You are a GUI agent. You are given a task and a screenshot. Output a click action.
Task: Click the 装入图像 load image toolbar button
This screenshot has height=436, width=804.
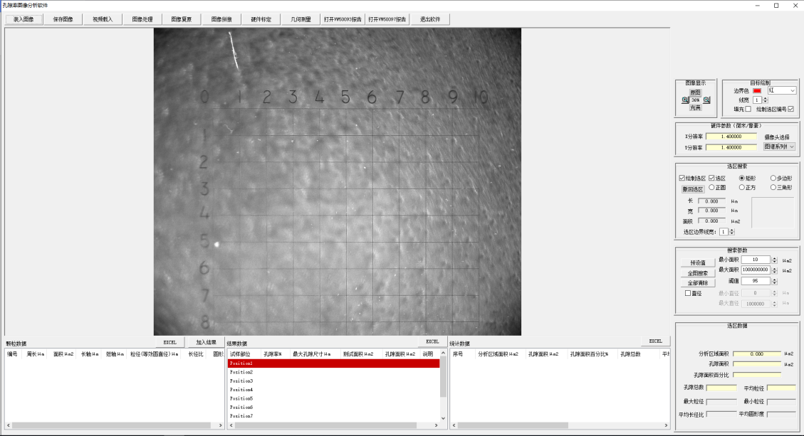pos(24,19)
